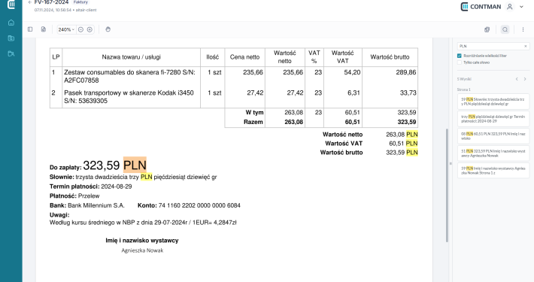
Task: Go back using the arrow beside FV-167-2024
Action: click(x=30, y=2)
